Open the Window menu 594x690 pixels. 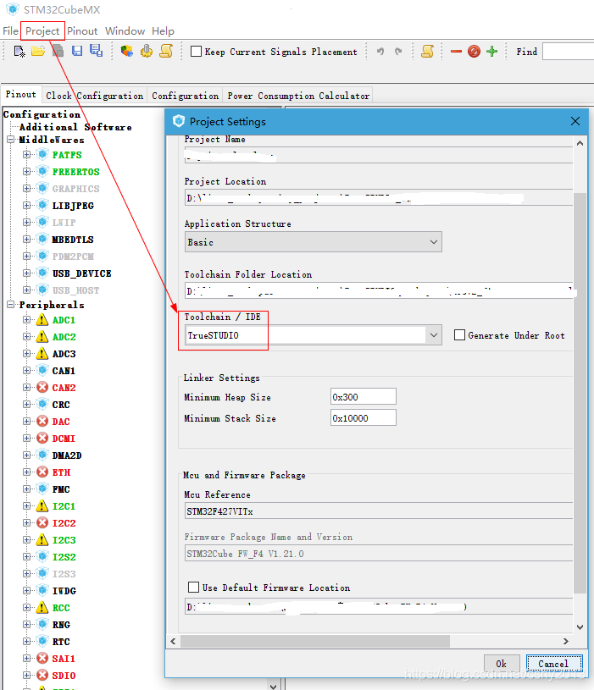[x=125, y=31]
